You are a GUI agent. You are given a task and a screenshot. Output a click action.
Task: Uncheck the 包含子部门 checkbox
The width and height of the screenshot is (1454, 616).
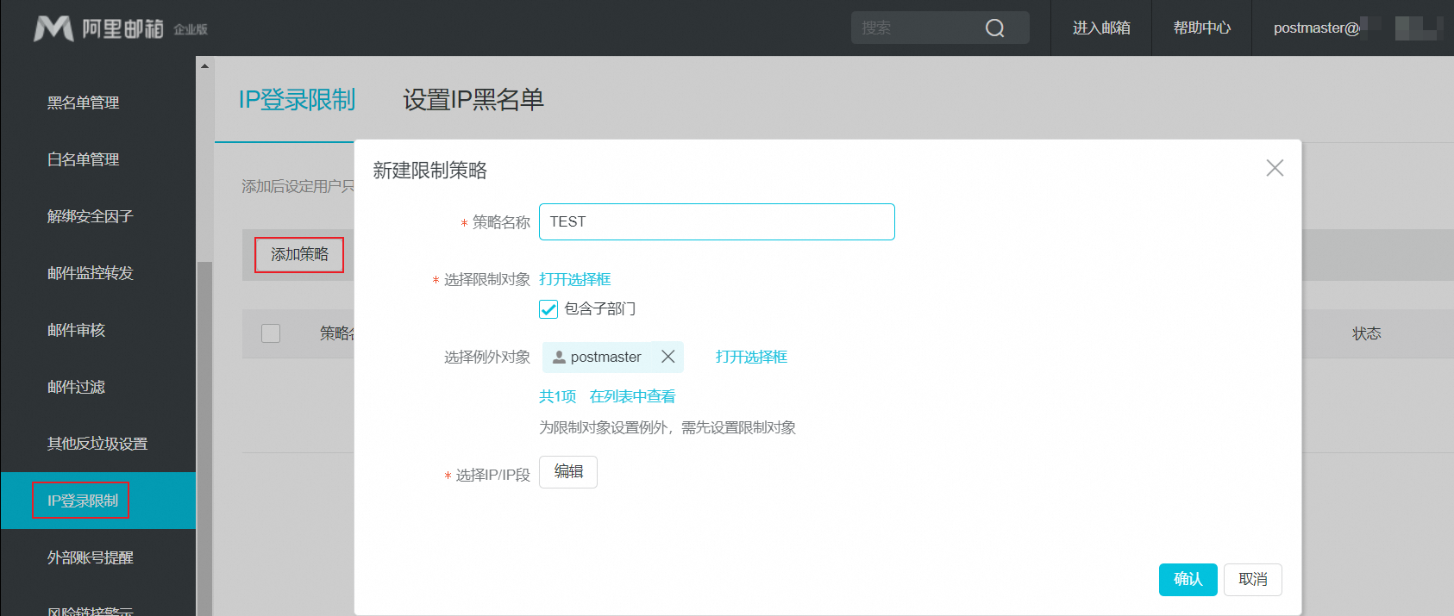tap(548, 309)
